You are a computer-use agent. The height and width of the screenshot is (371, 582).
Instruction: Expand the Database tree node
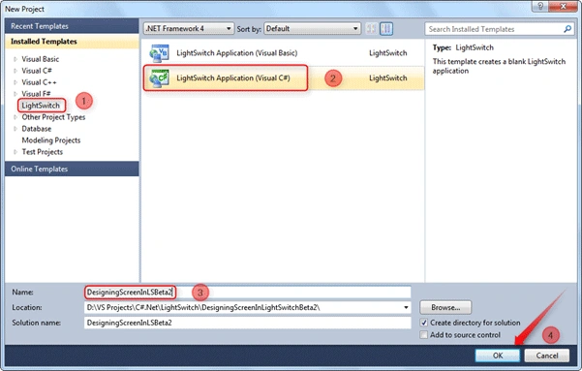(x=15, y=129)
